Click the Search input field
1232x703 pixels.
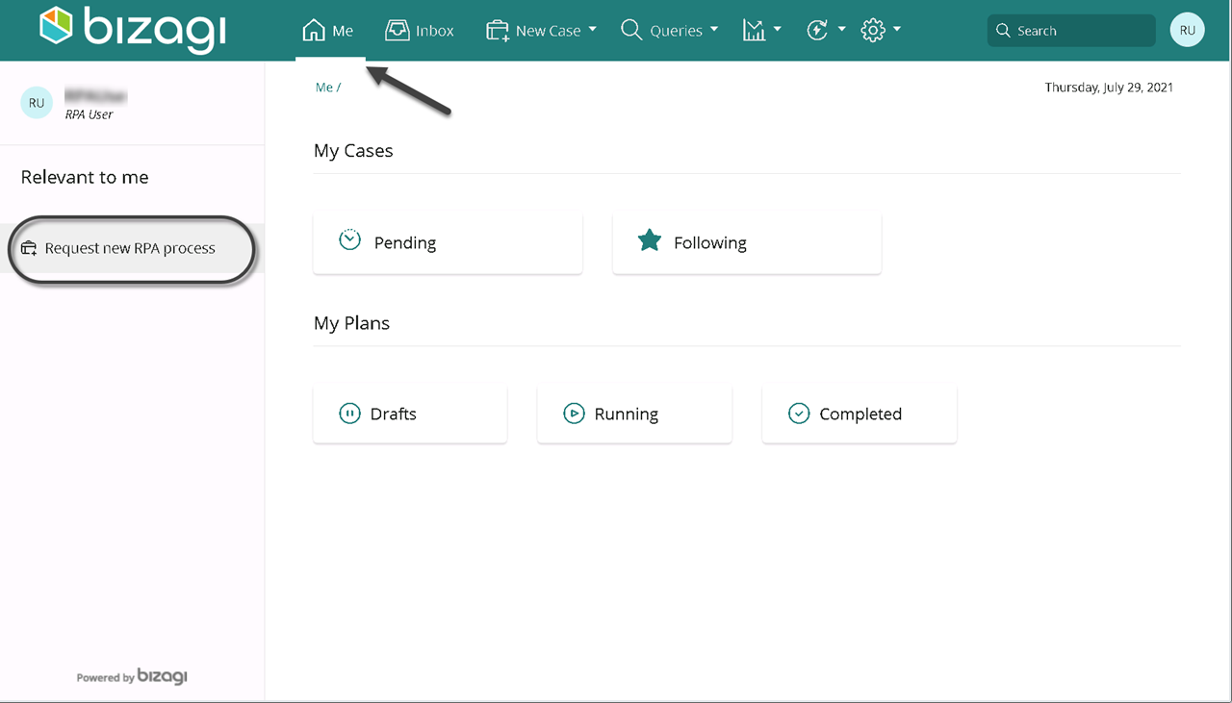(x=1071, y=31)
